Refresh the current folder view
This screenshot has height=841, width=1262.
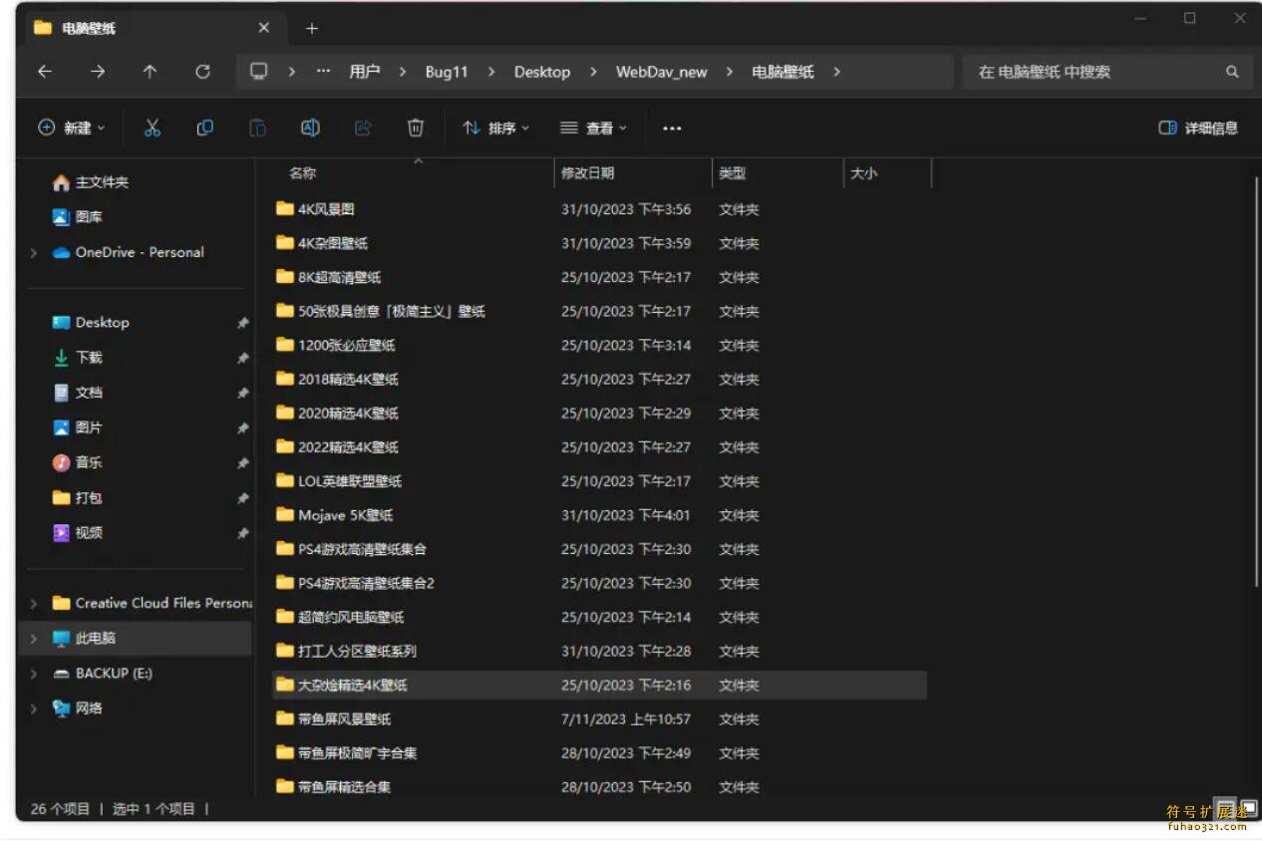click(202, 72)
